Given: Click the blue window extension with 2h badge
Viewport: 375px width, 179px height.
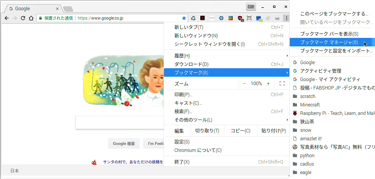Looking at the screenshot, I should pos(259,18).
